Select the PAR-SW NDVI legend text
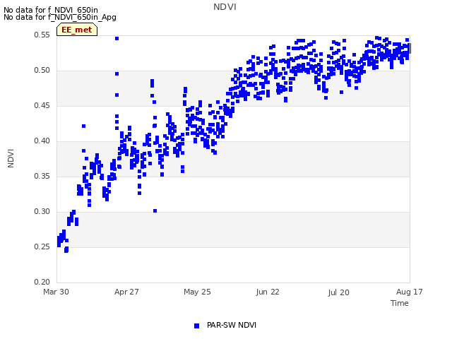The height and width of the screenshot is (339, 452). pos(232,325)
